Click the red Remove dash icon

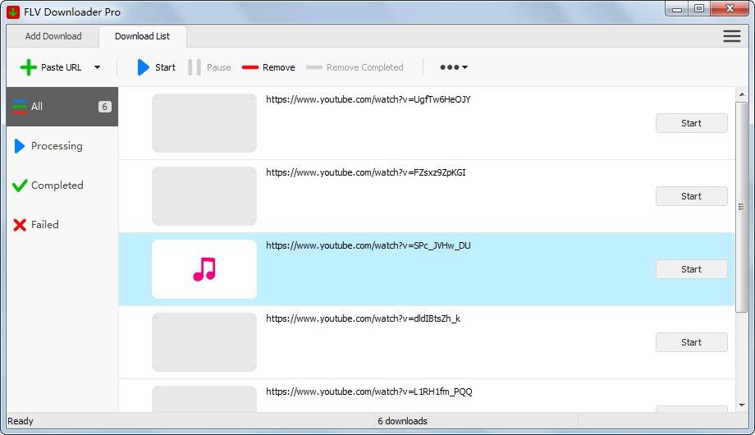pyautogui.click(x=250, y=67)
